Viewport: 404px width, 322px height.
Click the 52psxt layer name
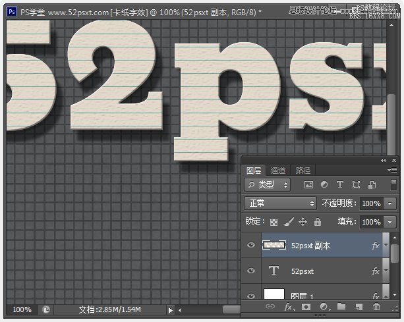coord(303,271)
